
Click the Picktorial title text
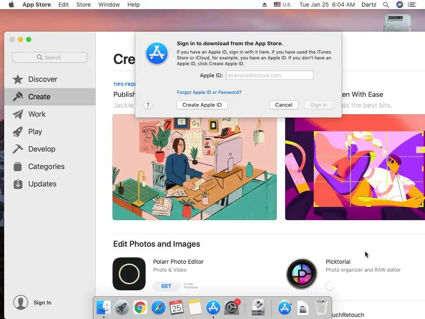point(338,262)
